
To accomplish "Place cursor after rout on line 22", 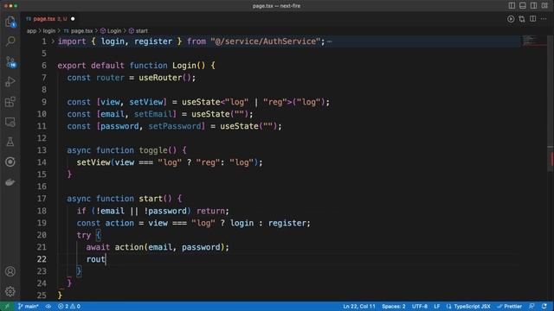I will click(106, 259).
